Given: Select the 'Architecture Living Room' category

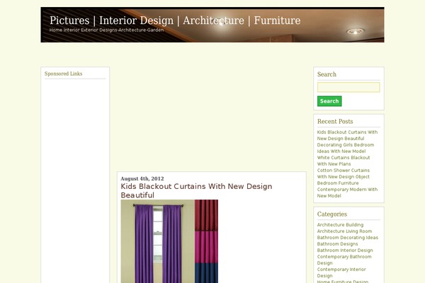Looking at the screenshot, I should coord(344,231).
